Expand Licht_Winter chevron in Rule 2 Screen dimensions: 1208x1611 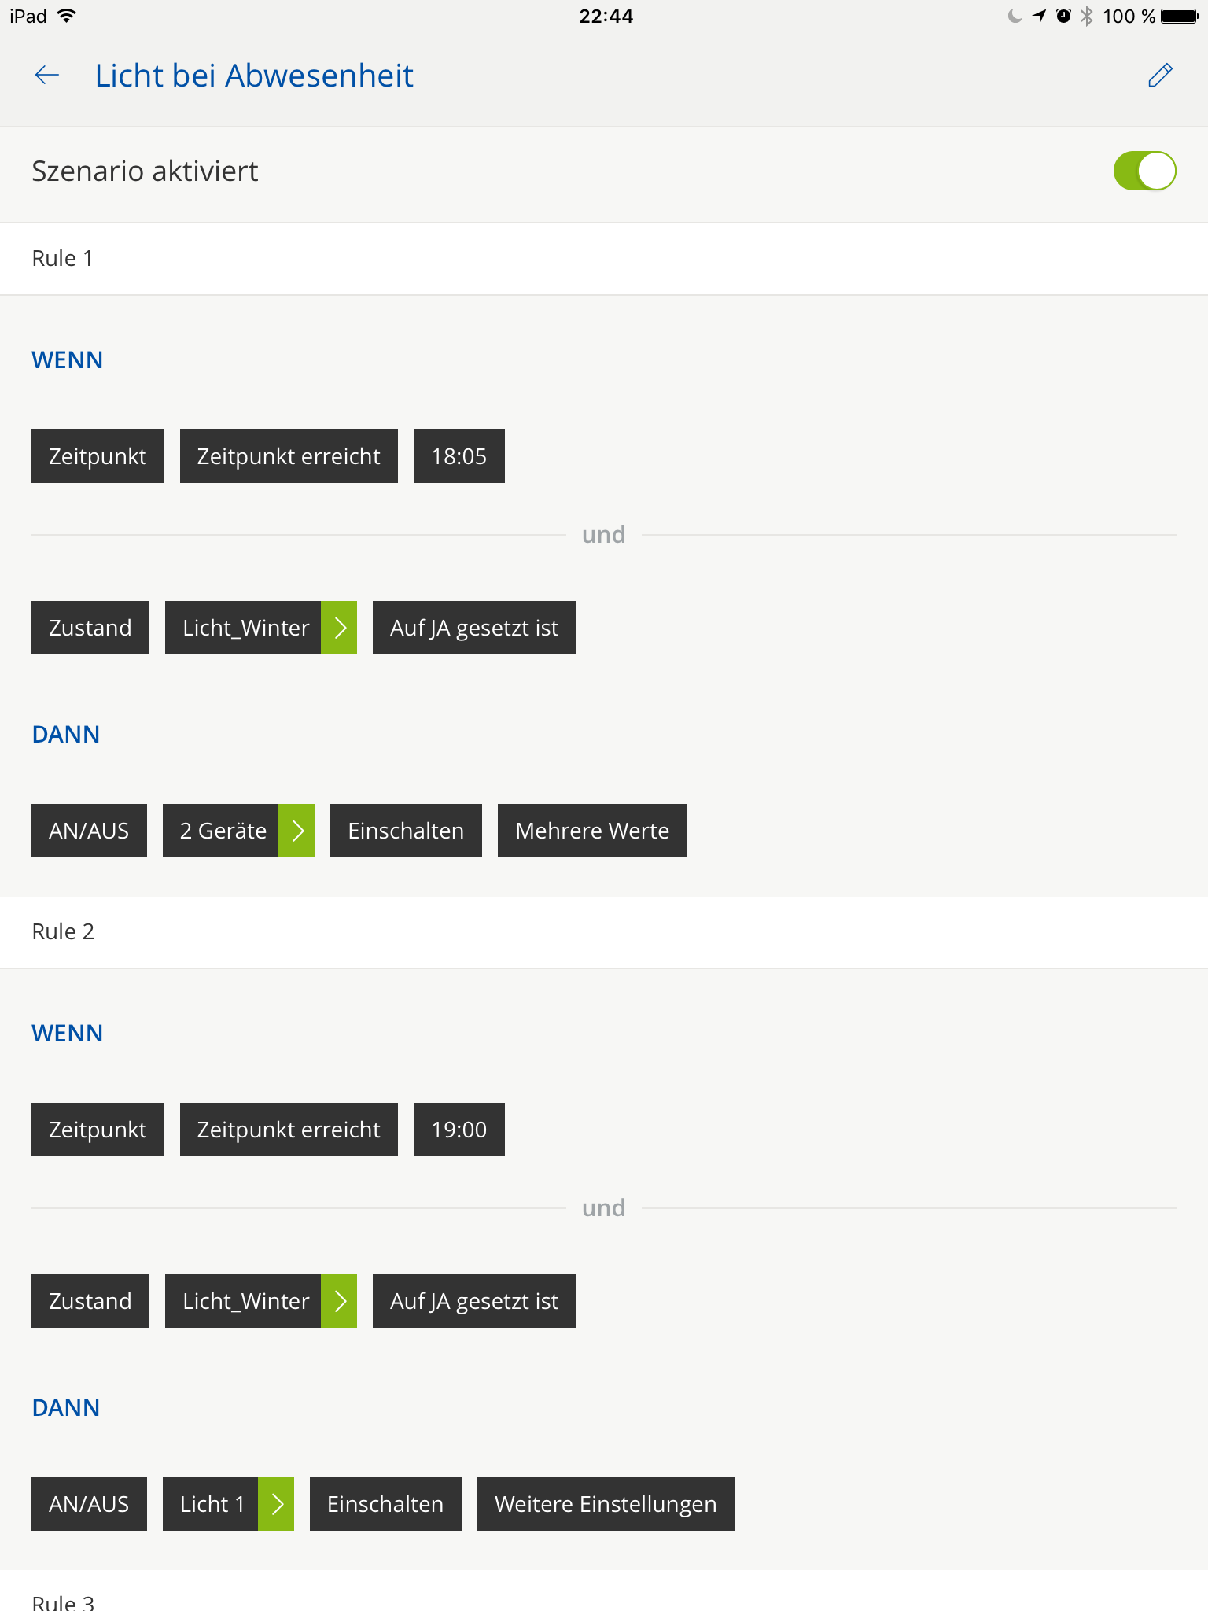pyautogui.click(x=339, y=1301)
